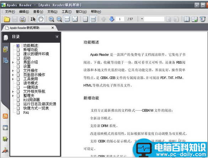Select 设置 in the contents tree
This screenshot has width=208, height=158.
[x=27, y=67]
